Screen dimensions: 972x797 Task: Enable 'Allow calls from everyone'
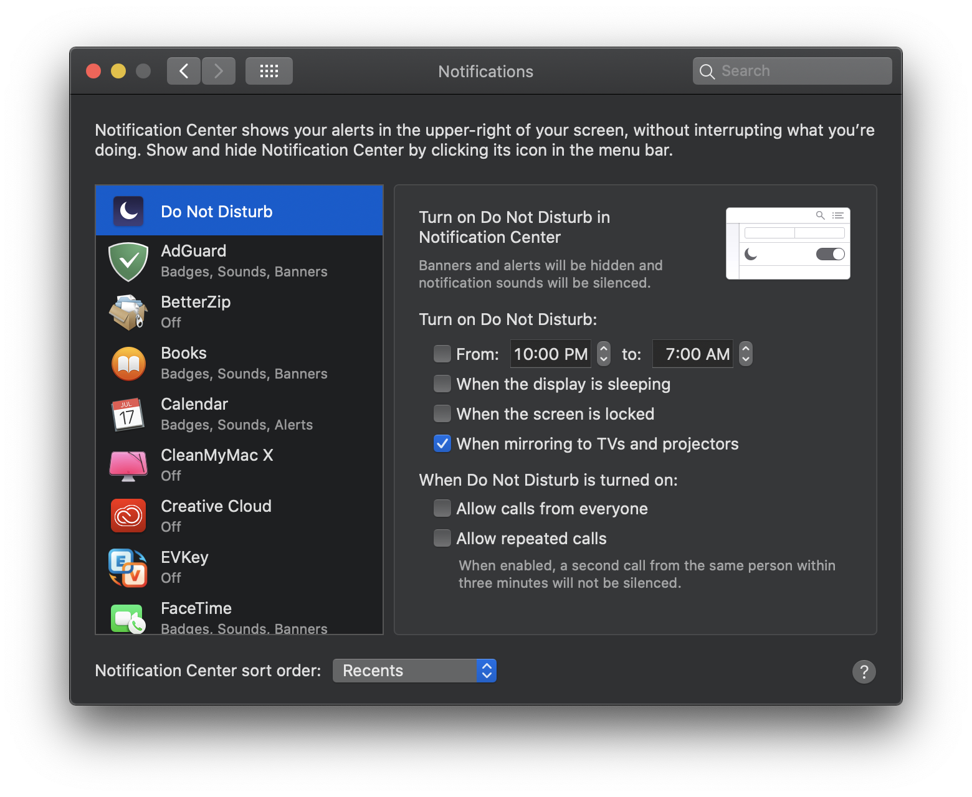tap(442, 508)
